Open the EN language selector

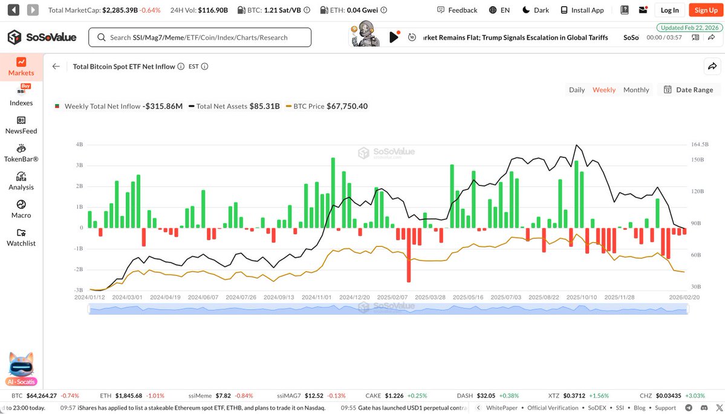click(499, 10)
